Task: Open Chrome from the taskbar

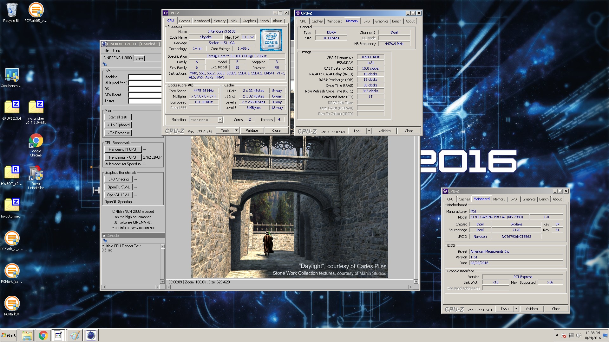Action: pos(43,335)
